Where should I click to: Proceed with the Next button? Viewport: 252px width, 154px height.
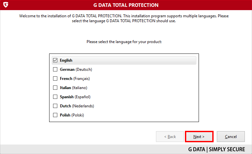click(199, 137)
